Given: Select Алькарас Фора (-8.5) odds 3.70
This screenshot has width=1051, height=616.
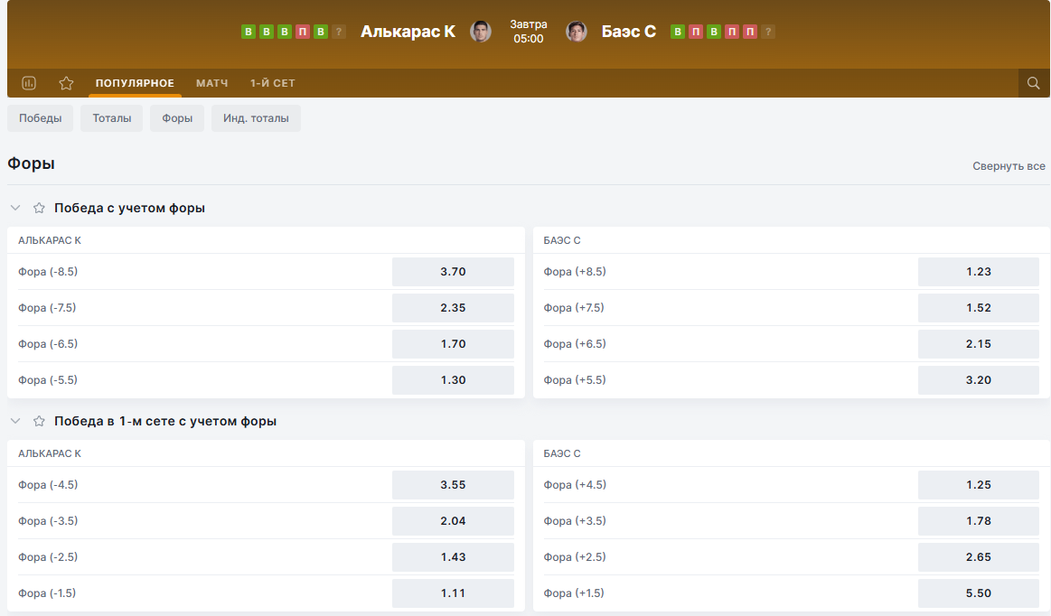Looking at the screenshot, I should (453, 272).
